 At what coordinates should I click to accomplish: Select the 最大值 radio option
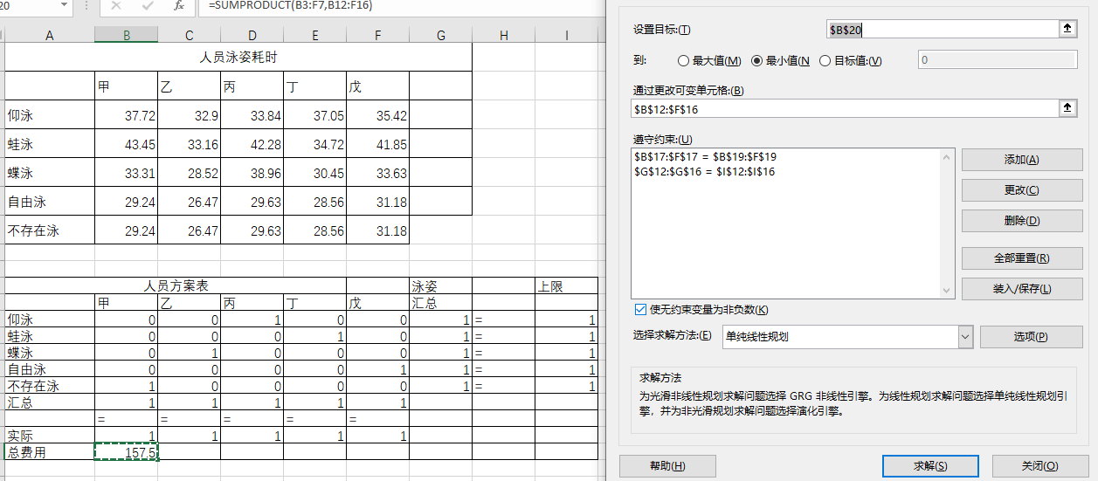click(x=684, y=61)
